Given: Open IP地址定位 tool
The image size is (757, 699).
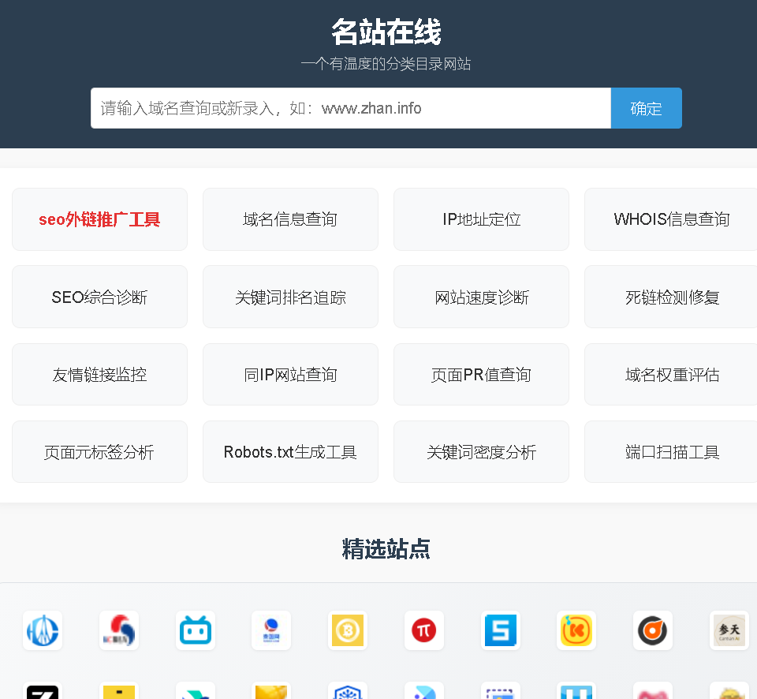Looking at the screenshot, I should tap(481, 219).
